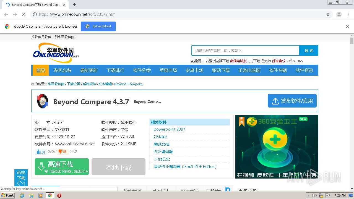Click the 搜索 search button
The image size is (354, 199).
click(x=309, y=50)
